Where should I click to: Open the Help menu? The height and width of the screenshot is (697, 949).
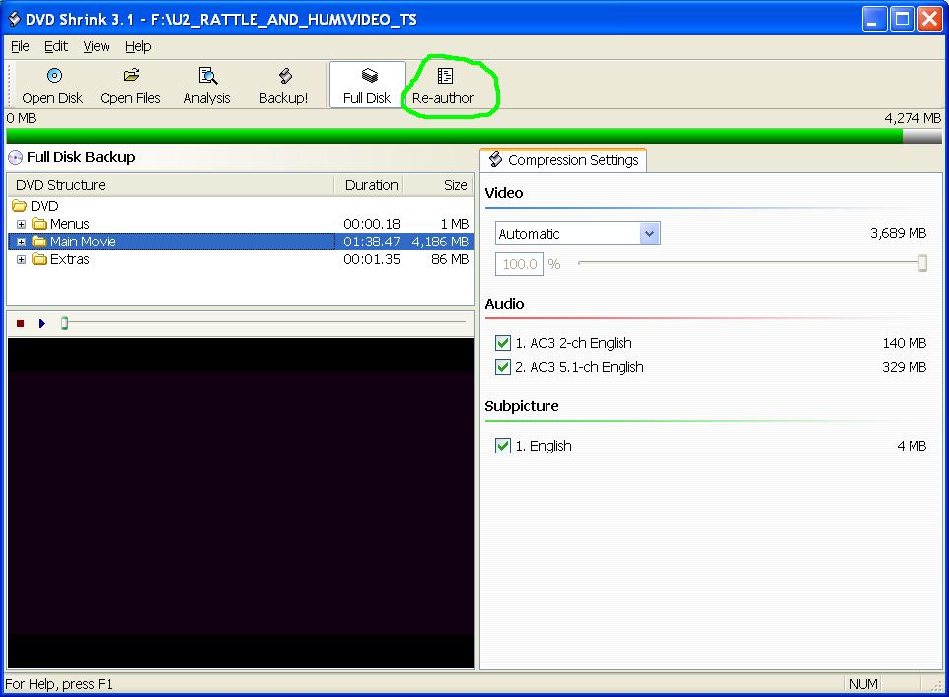coord(138,46)
